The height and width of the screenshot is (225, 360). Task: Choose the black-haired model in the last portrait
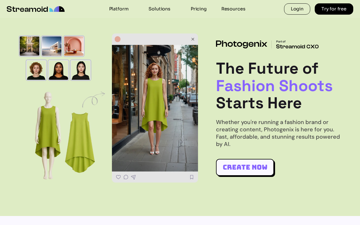81,70
